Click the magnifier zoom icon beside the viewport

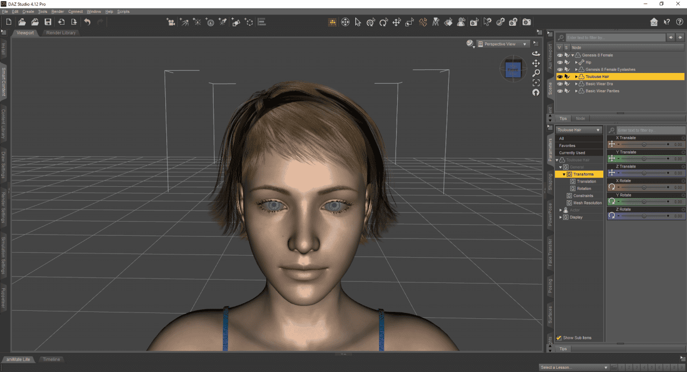click(536, 72)
